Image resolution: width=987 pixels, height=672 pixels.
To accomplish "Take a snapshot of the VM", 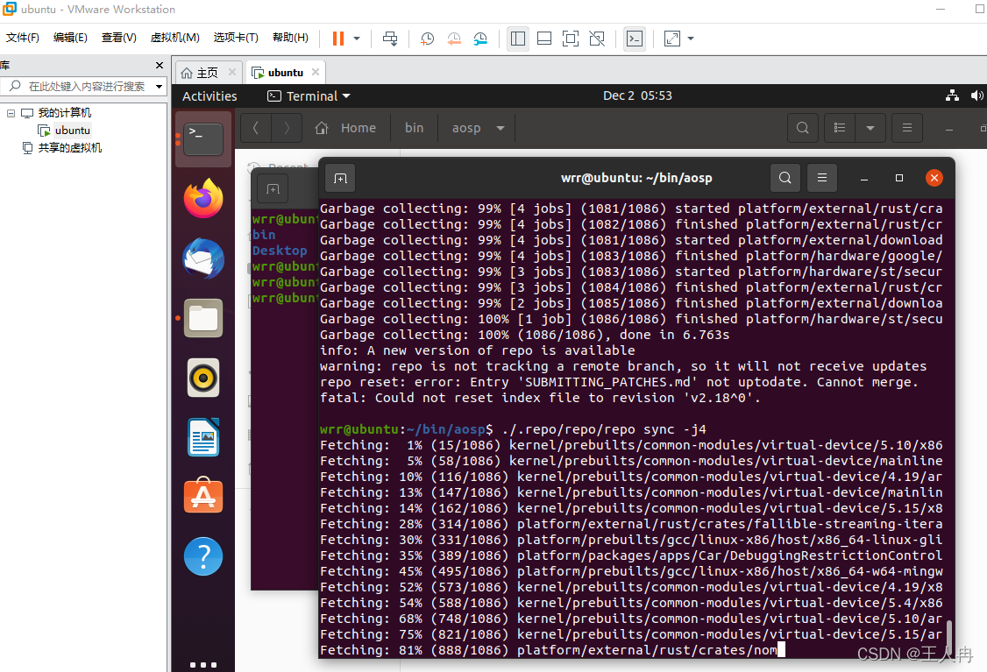I will [428, 39].
